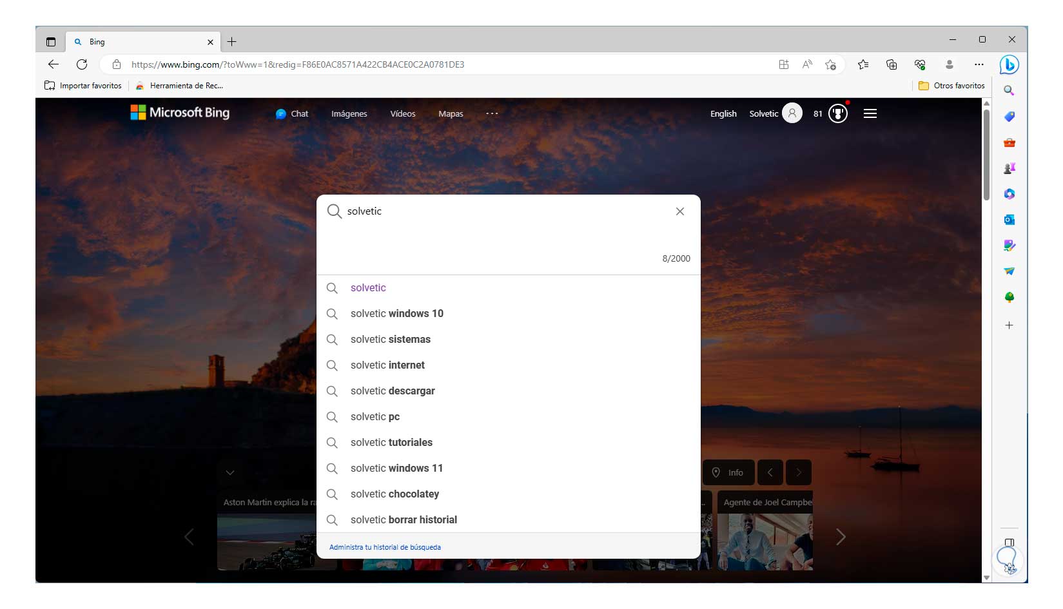Go to the Microsoft Bing logo

(180, 113)
